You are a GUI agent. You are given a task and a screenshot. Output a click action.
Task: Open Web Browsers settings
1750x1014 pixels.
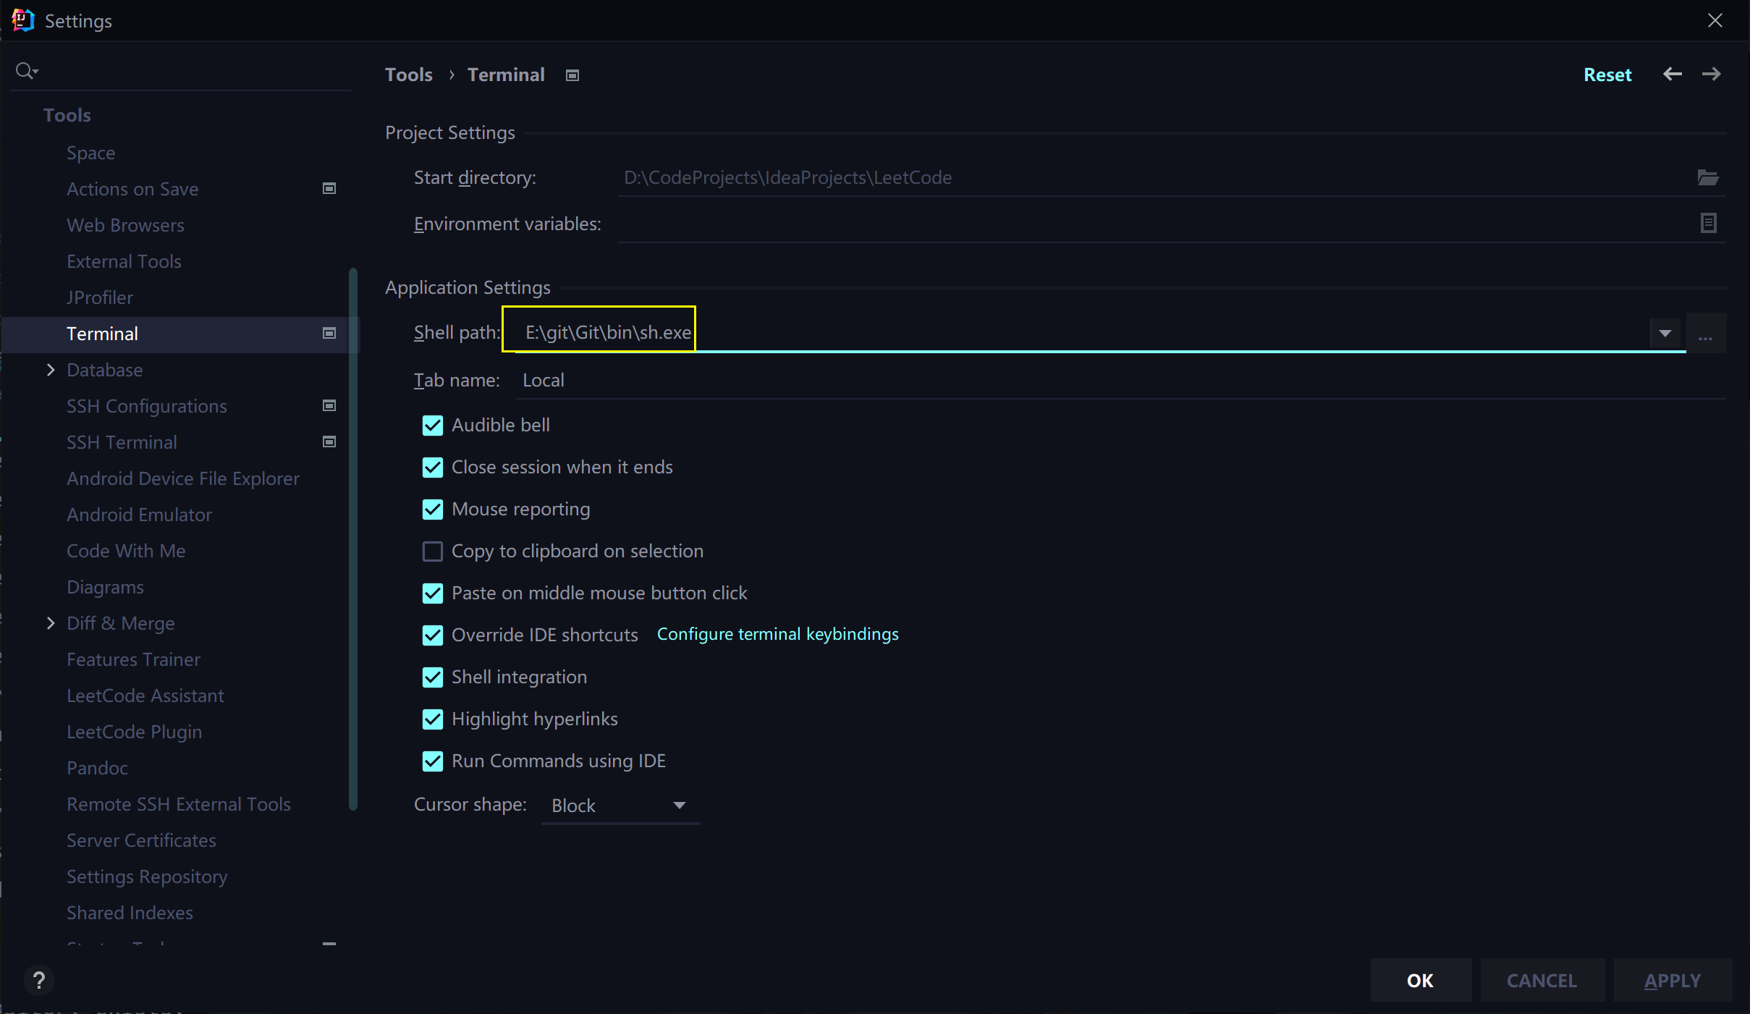click(x=125, y=225)
